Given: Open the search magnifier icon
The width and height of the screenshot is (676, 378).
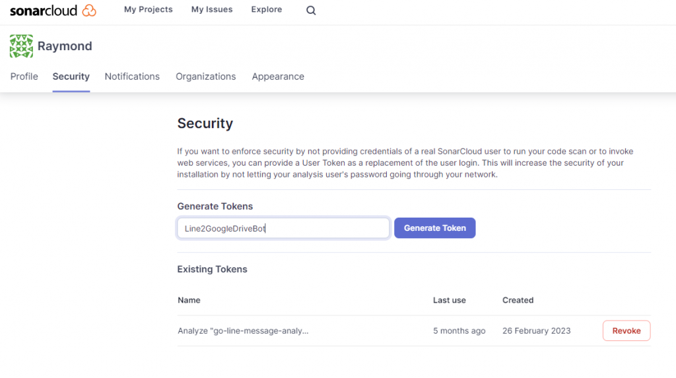Looking at the screenshot, I should [x=311, y=11].
